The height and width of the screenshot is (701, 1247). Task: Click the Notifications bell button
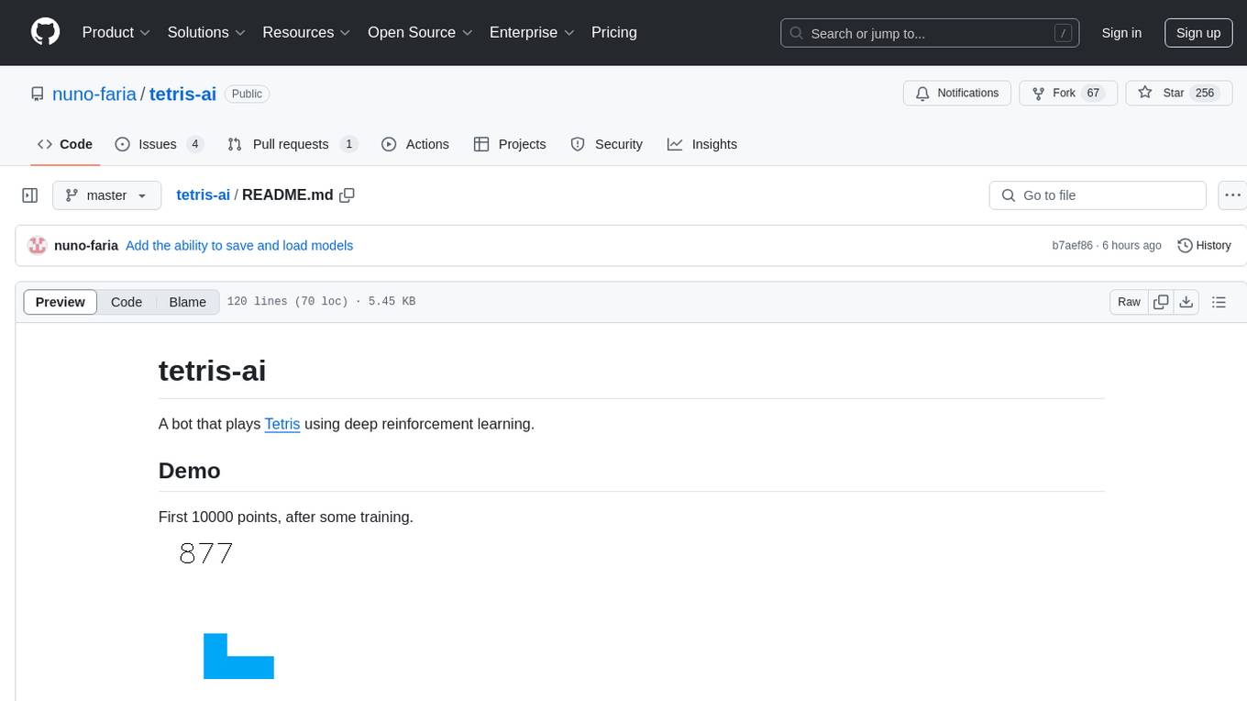coord(957,93)
